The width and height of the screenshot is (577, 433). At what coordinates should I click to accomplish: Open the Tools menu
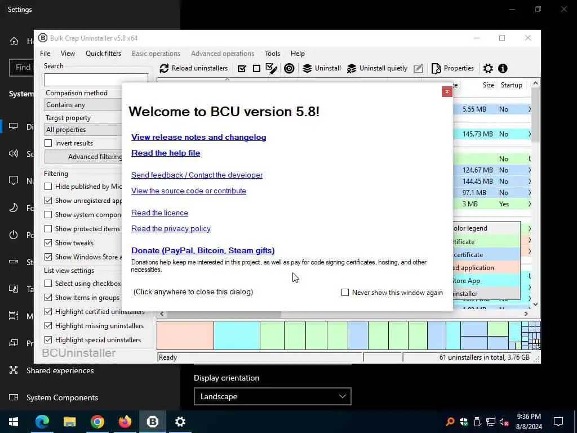pyautogui.click(x=272, y=54)
